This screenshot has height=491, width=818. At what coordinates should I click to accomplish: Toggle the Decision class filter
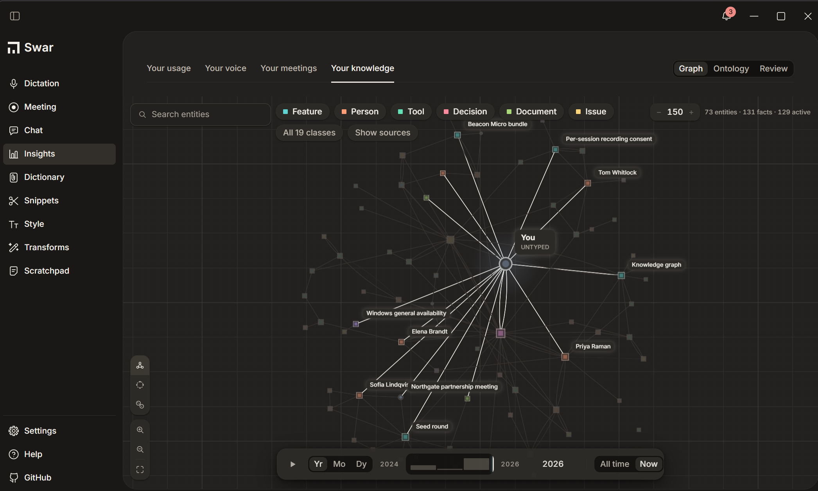pos(465,112)
